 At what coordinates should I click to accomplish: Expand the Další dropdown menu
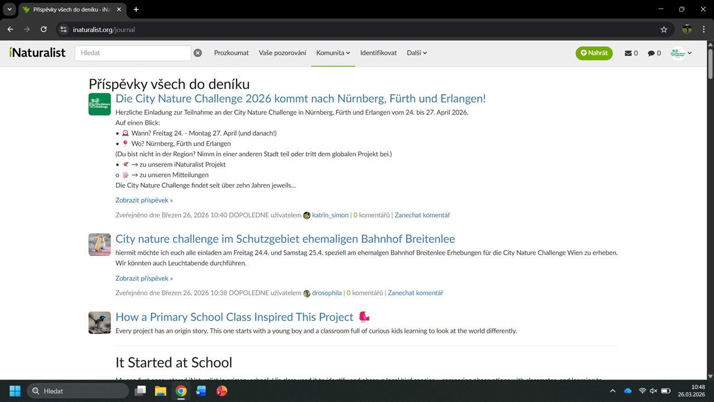point(417,53)
